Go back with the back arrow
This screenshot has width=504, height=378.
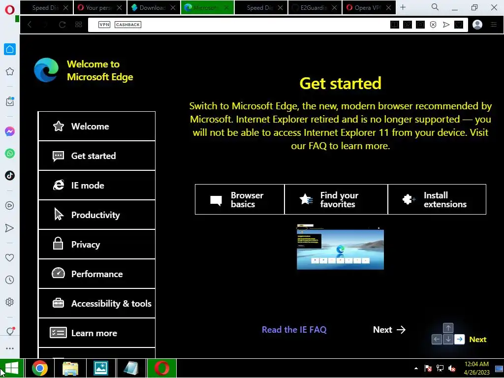click(30, 25)
